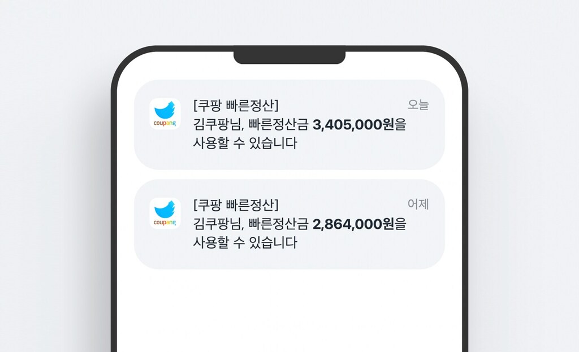579x352 pixels.
Task: Click the word 빠른정산금 in the 오늘 notification
Action: (x=278, y=125)
